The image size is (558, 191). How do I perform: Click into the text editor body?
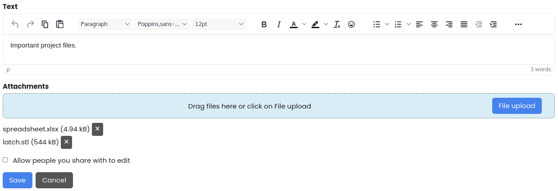[279, 49]
